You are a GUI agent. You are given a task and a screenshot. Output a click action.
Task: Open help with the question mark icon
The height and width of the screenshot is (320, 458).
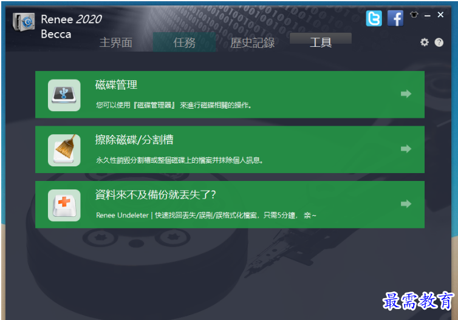(x=439, y=43)
